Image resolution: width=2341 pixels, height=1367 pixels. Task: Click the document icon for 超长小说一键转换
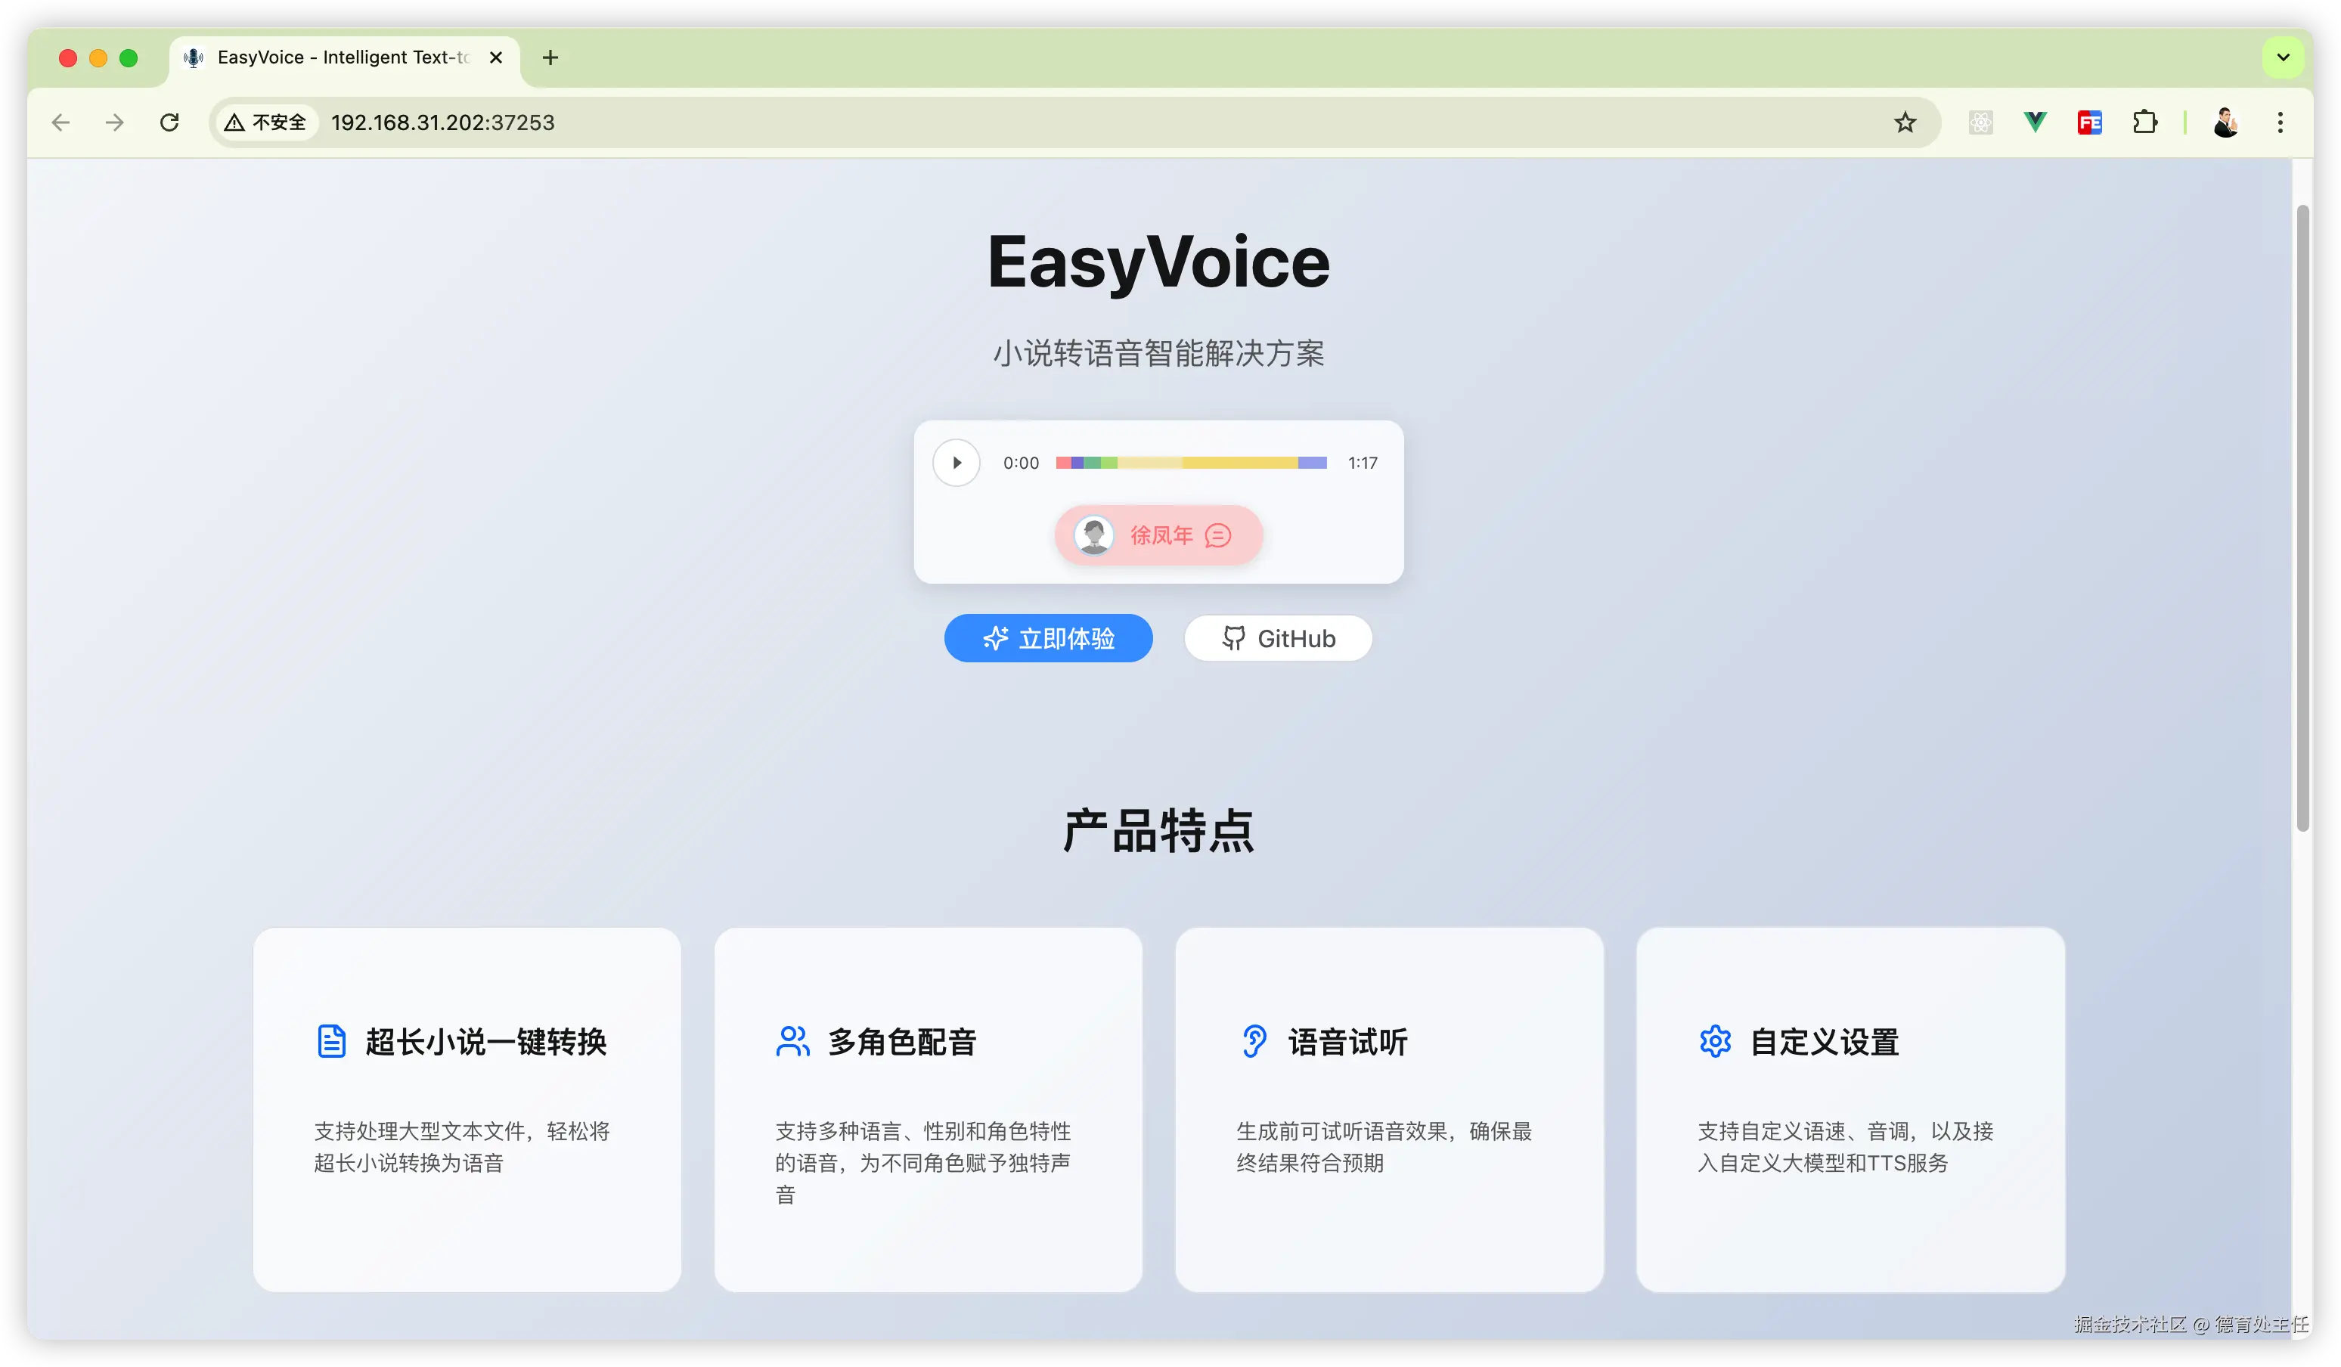click(x=332, y=1041)
